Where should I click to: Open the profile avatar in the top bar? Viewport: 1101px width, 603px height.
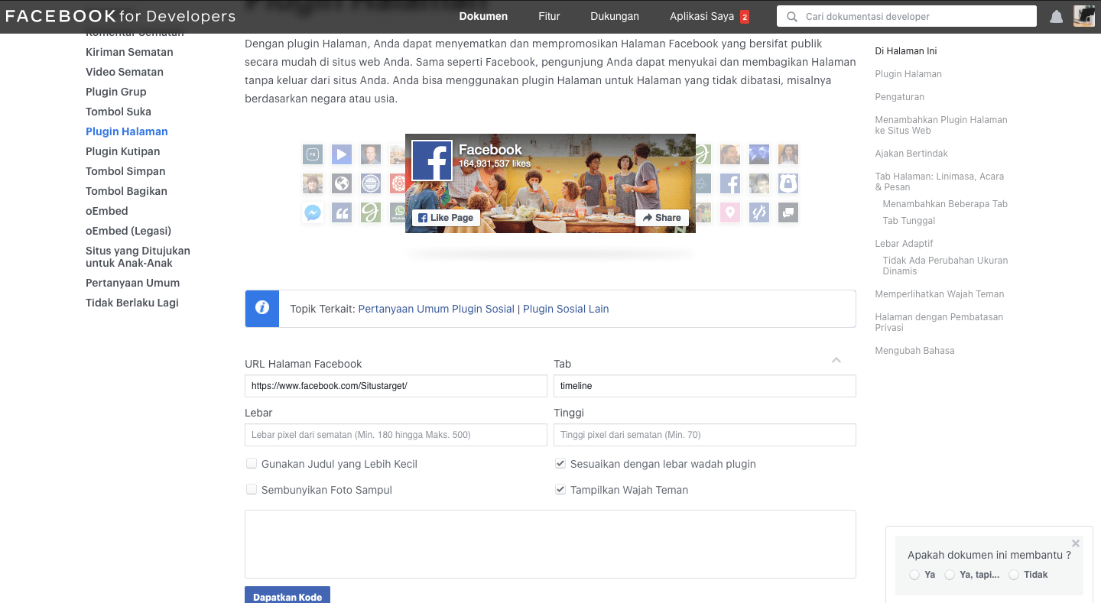(1084, 16)
